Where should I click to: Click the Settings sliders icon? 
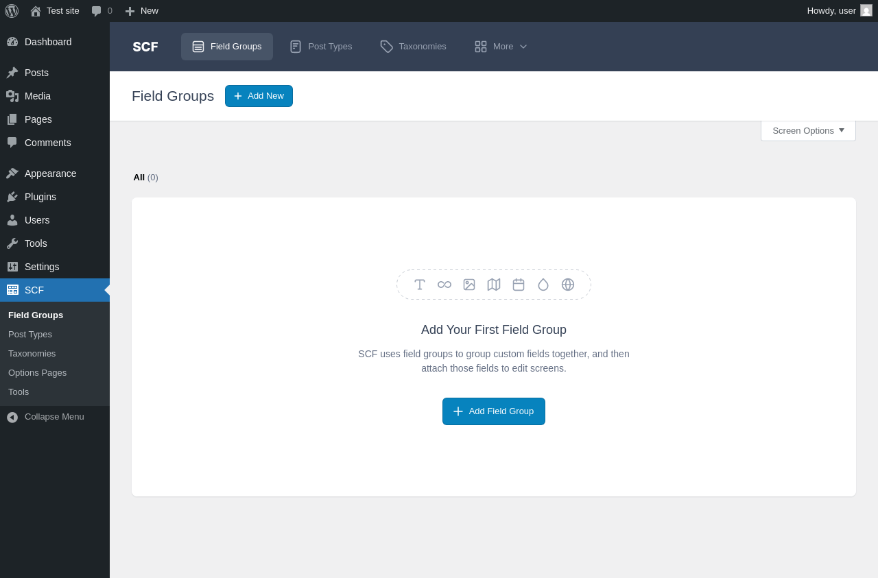(x=12, y=267)
